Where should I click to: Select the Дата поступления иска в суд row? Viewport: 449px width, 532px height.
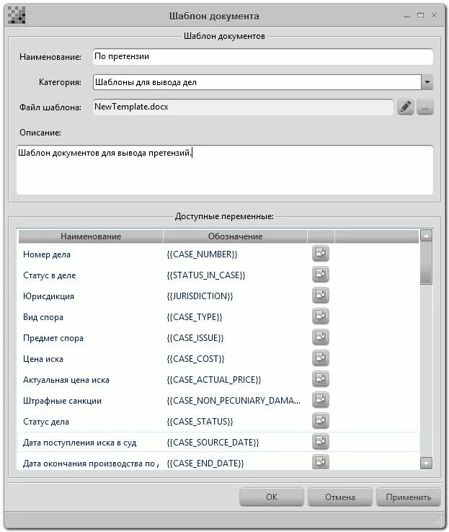pyautogui.click(x=218, y=442)
